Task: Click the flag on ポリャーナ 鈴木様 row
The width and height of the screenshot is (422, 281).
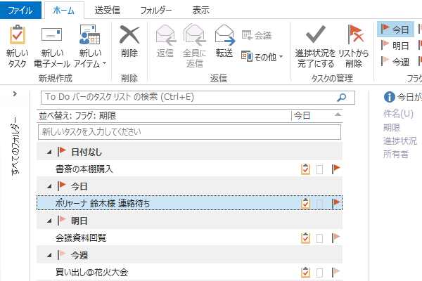Action: 336,203
